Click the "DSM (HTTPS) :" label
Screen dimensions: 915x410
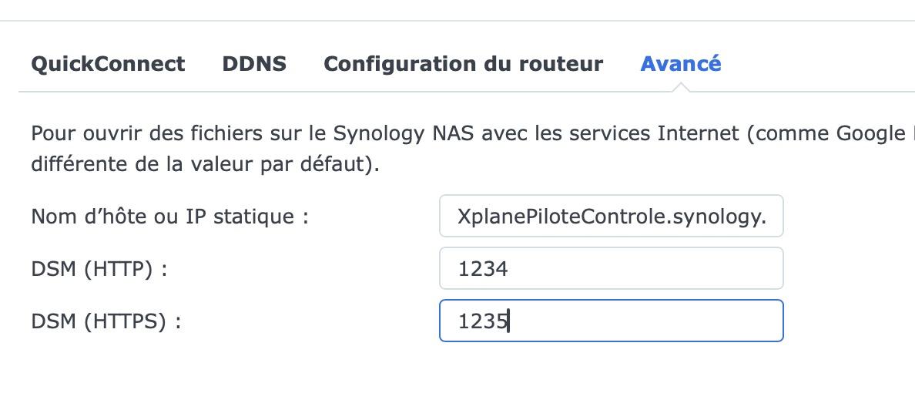106,321
